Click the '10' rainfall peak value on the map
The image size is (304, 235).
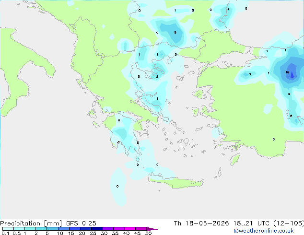tap(287, 72)
